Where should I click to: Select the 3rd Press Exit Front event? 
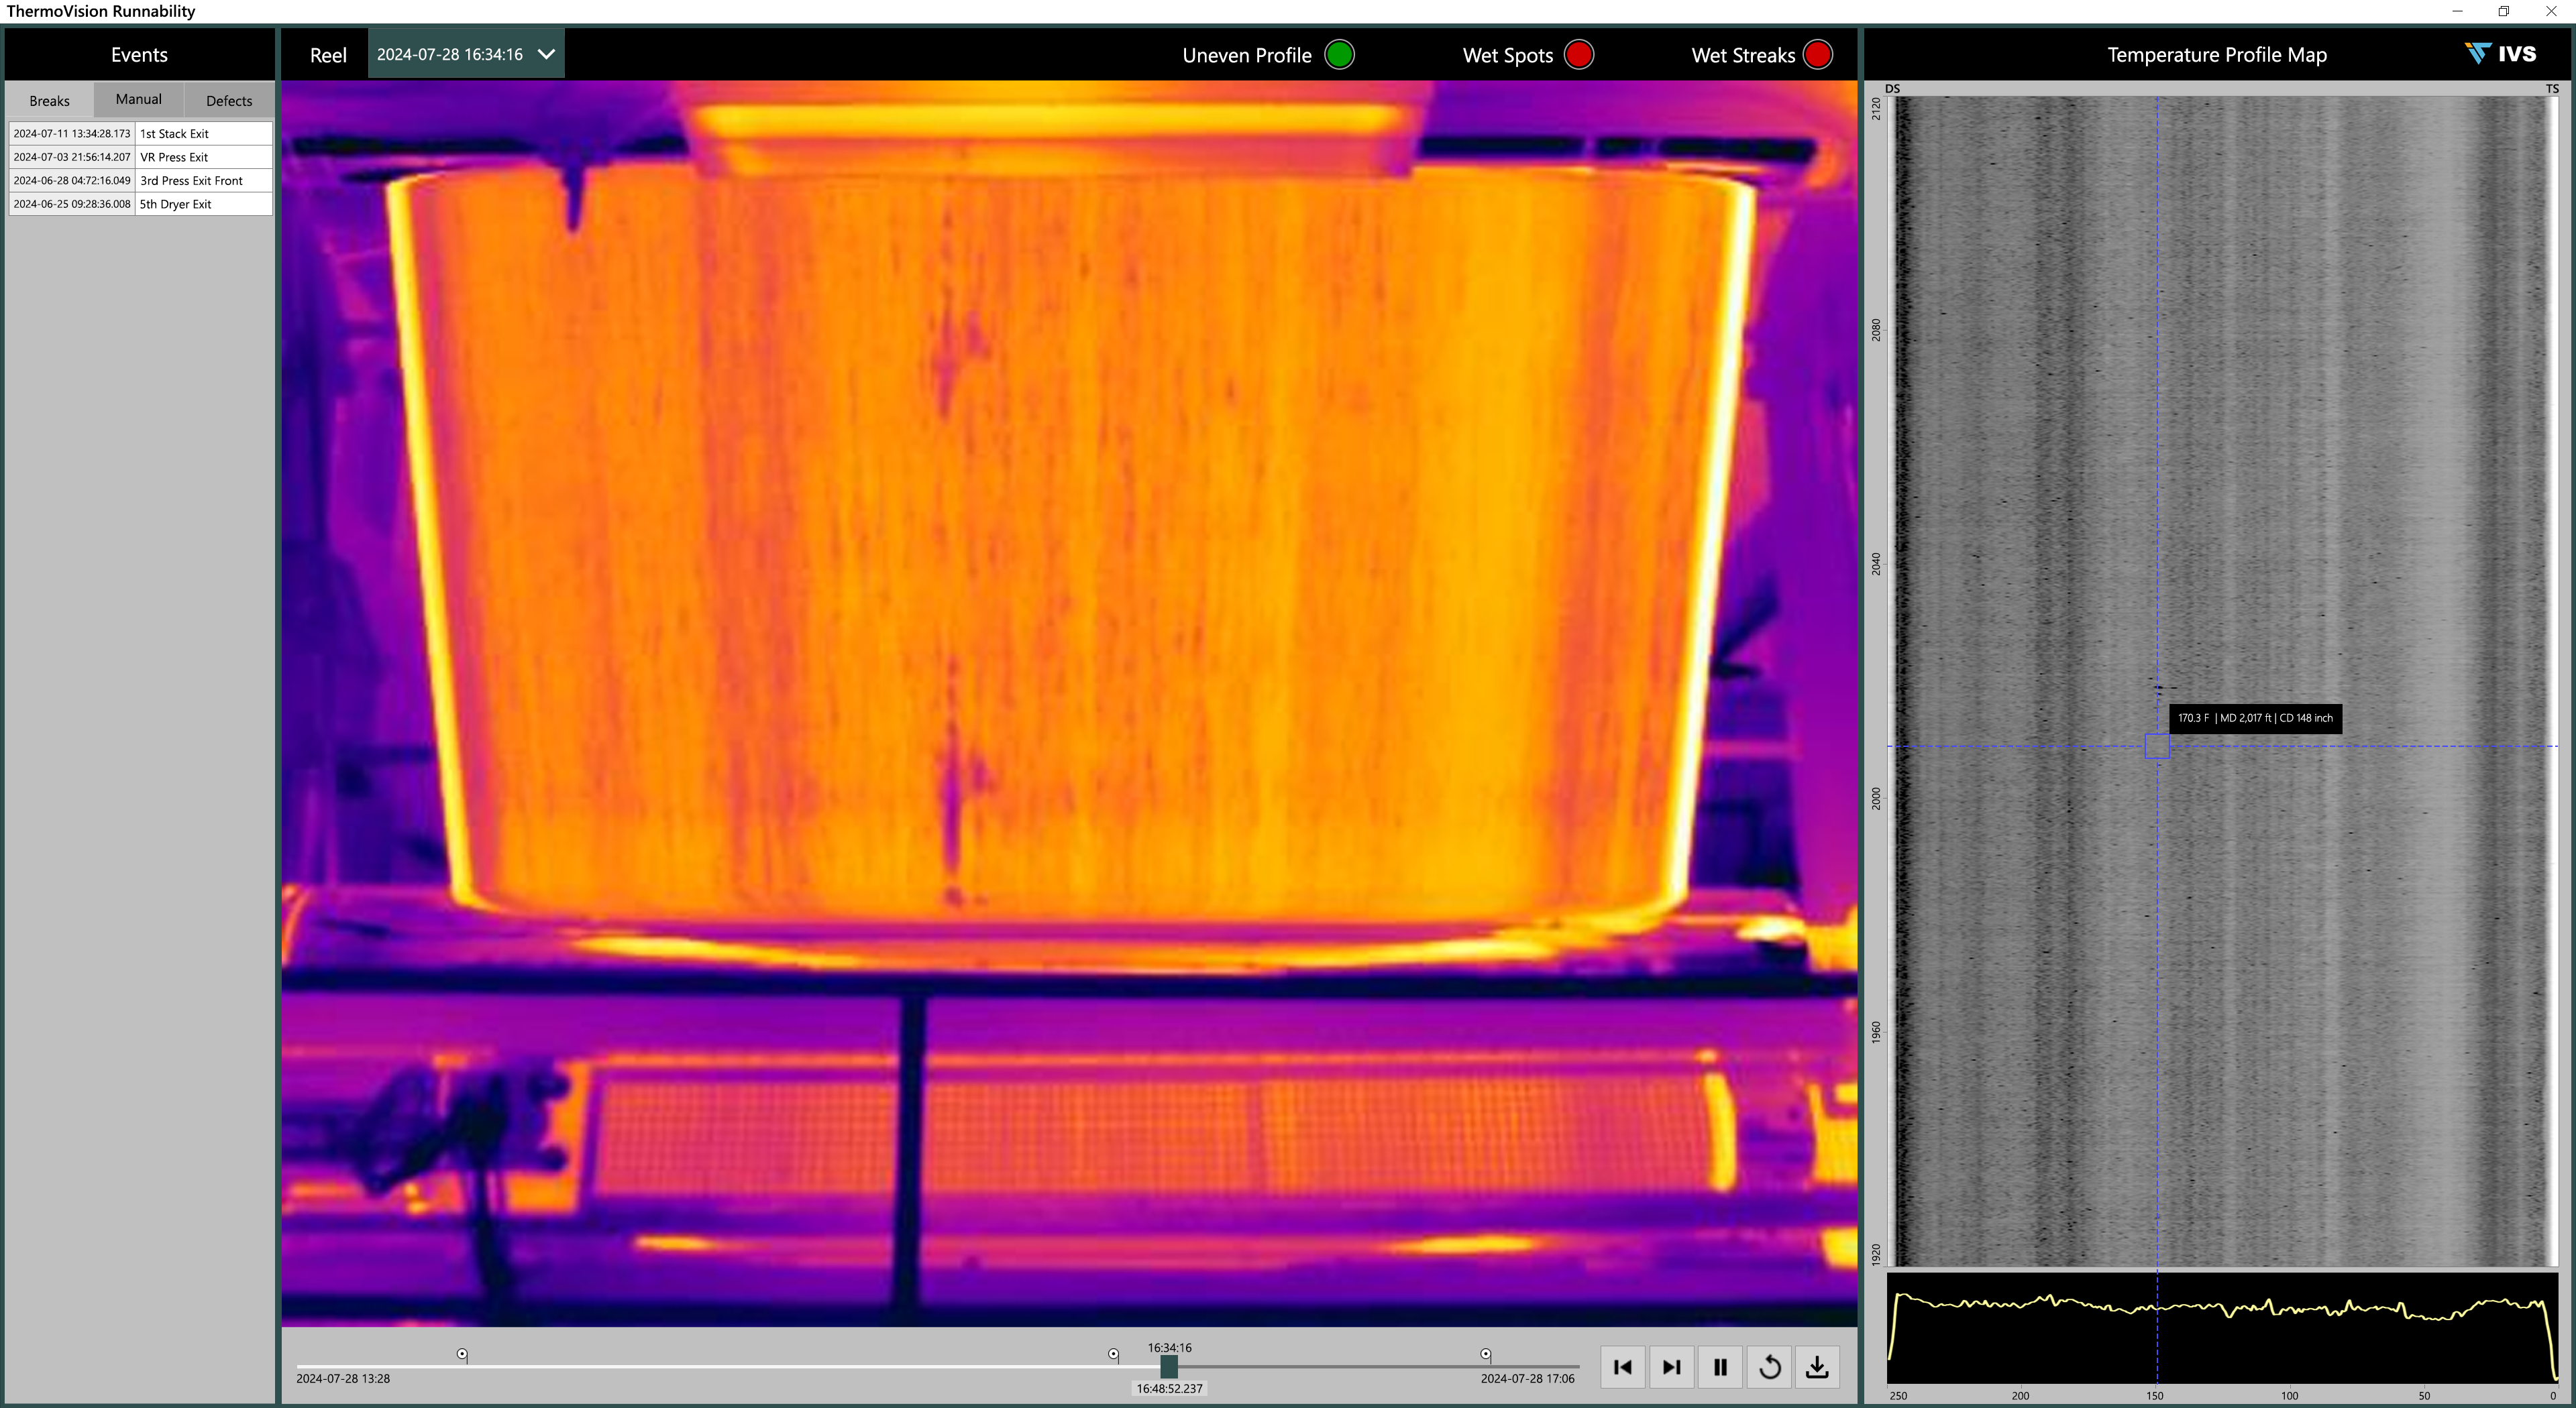click(x=140, y=180)
